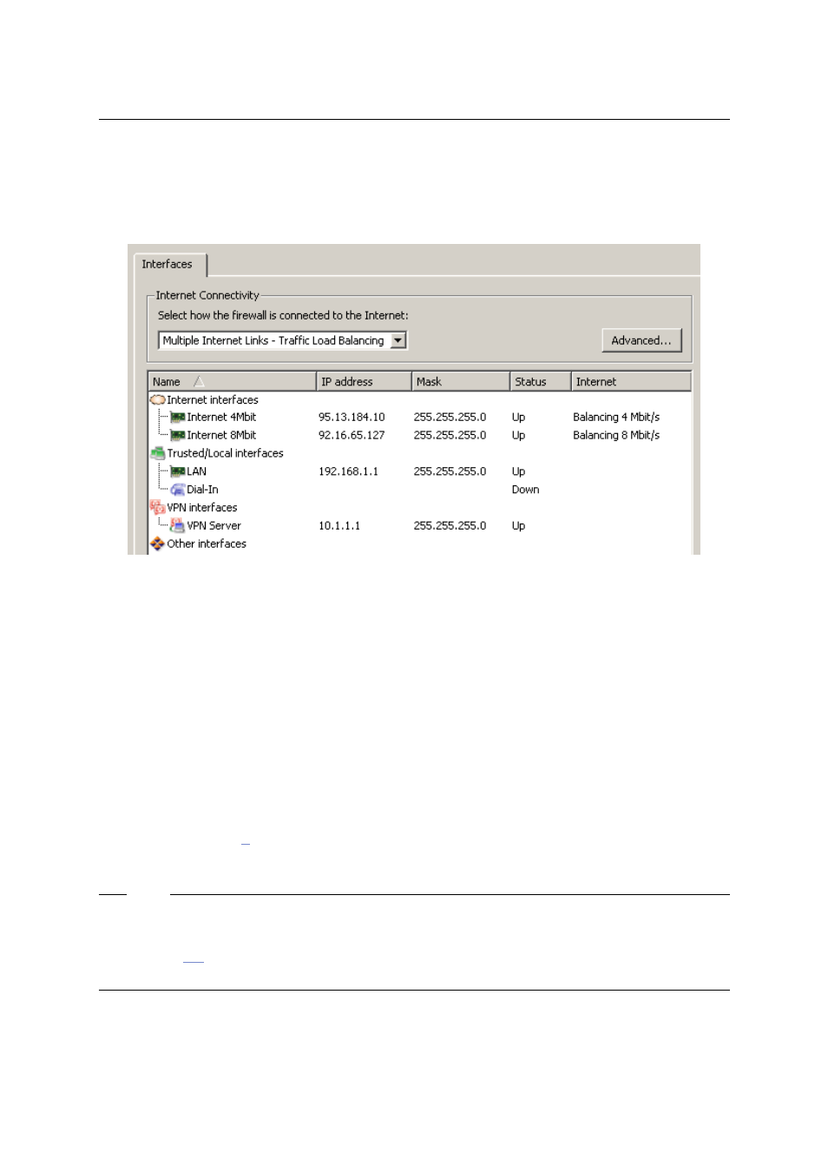This screenshot has width=828, height=1172.
Task: Click the Internet interfaces cloud icon
Action: point(158,400)
